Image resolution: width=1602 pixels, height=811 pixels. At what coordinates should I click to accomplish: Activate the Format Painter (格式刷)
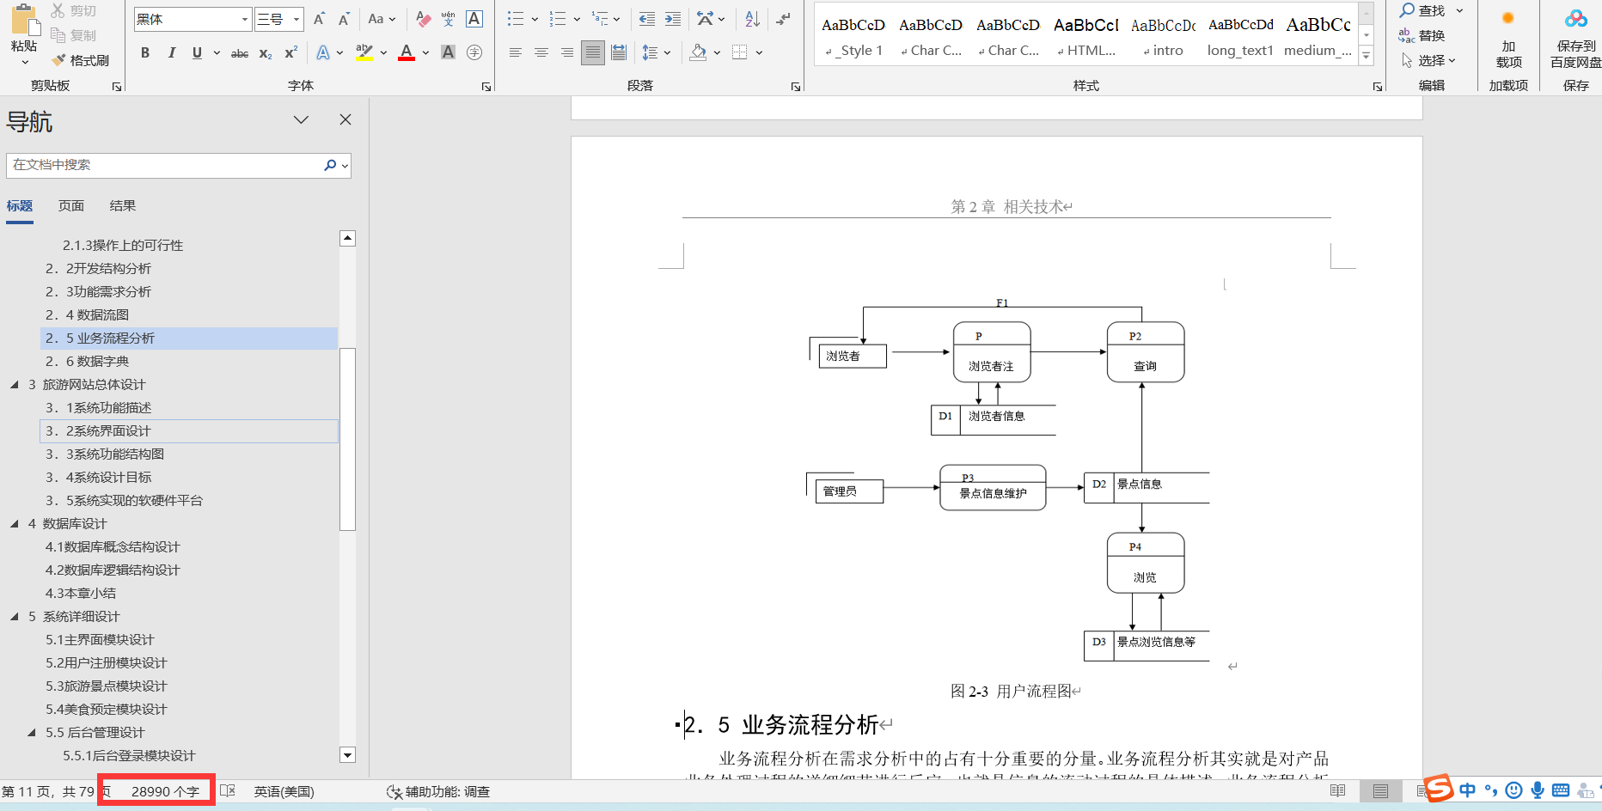point(80,60)
